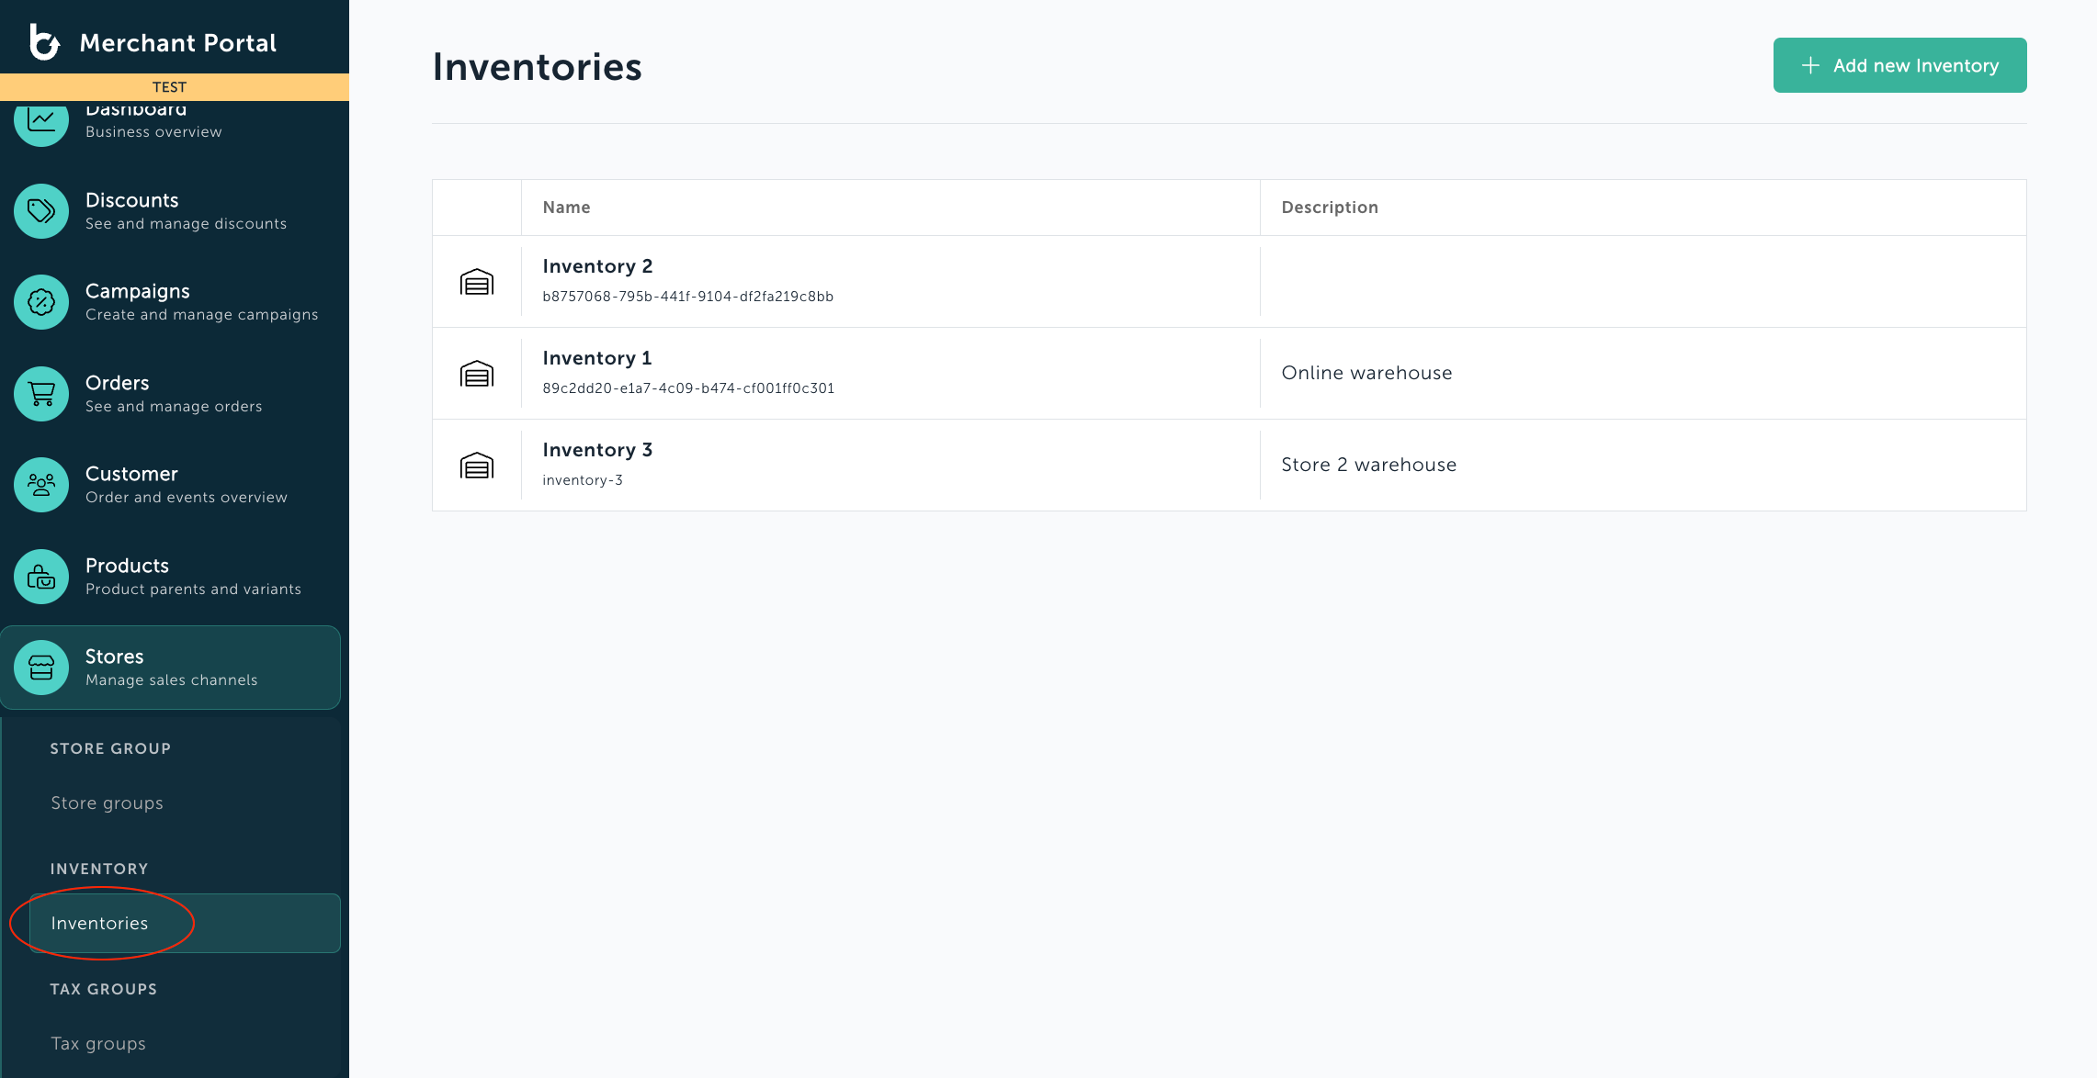Open Tax groups submenu link

click(98, 1043)
